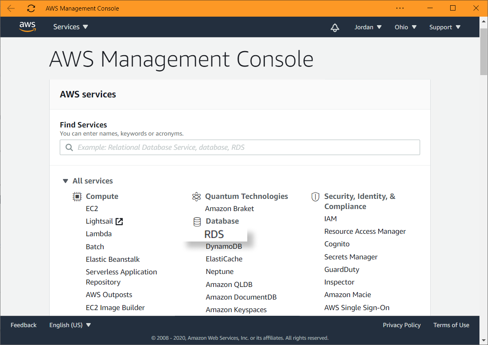
Task: Open the three-dots more options menu
Action: point(400,8)
